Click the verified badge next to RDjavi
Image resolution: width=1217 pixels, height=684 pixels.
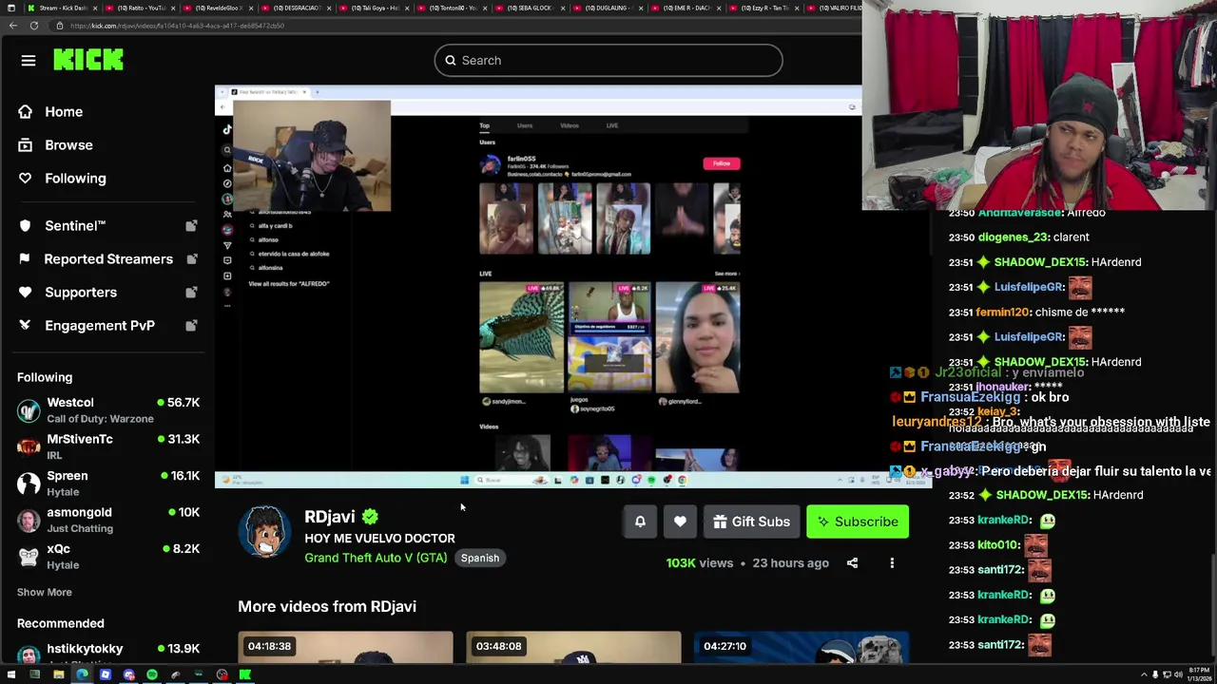pos(370,517)
